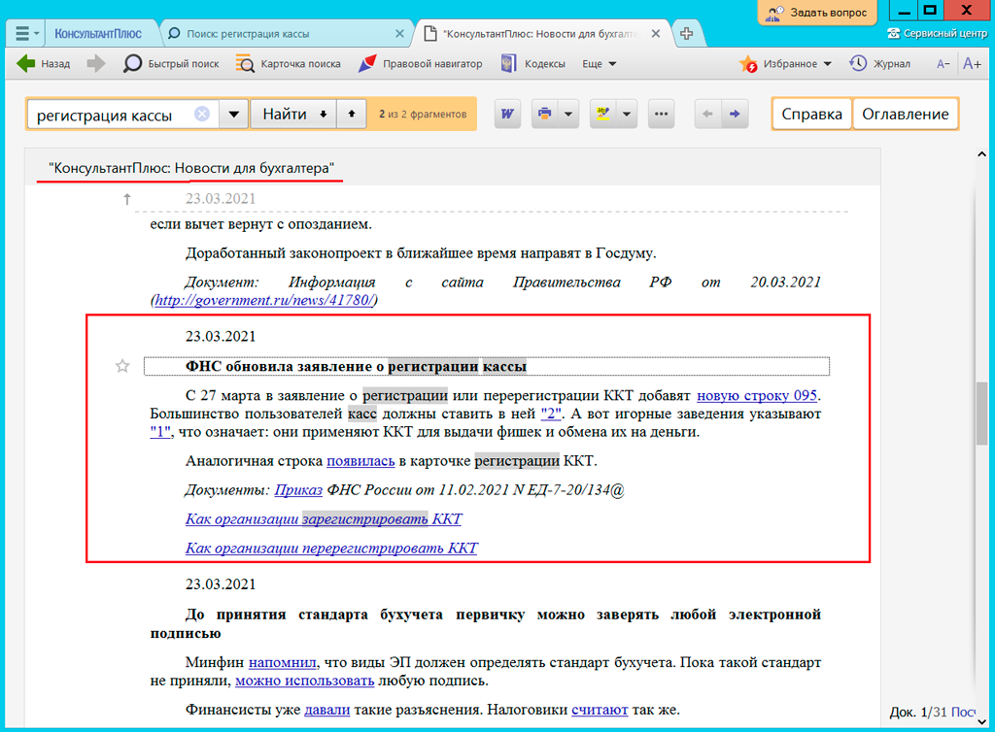Expand the Избранное dropdown arrow
Viewport: 995px width, 732px height.
point(828,63)
